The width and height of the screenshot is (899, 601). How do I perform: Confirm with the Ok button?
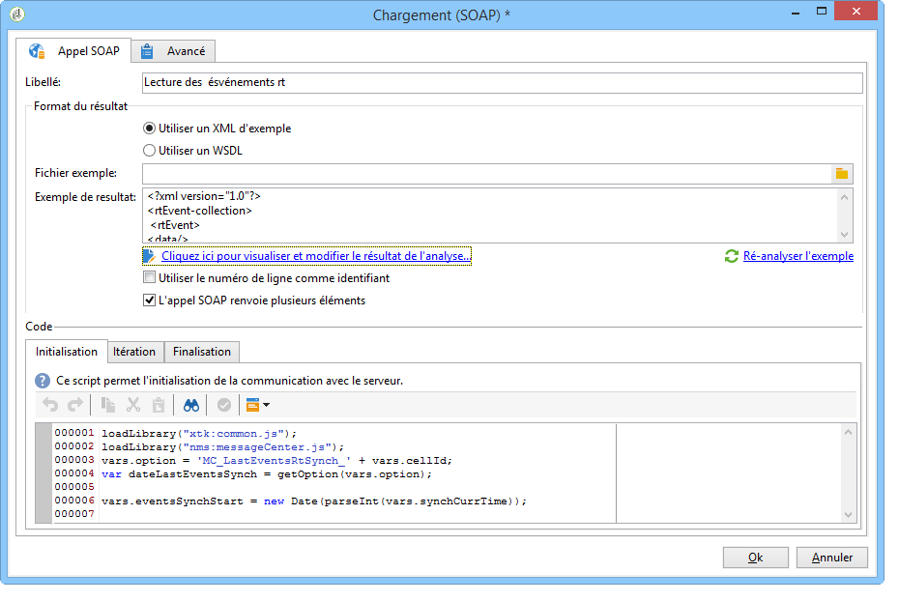tap(756, 558)
